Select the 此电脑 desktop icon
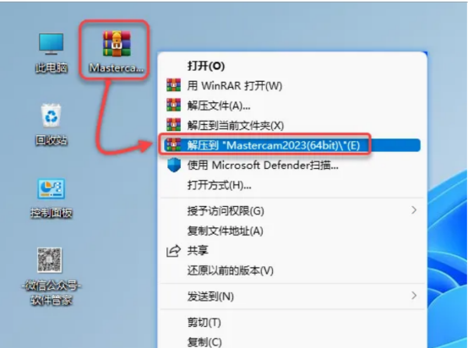Screen dimensions: 468x348 (52, 53)
